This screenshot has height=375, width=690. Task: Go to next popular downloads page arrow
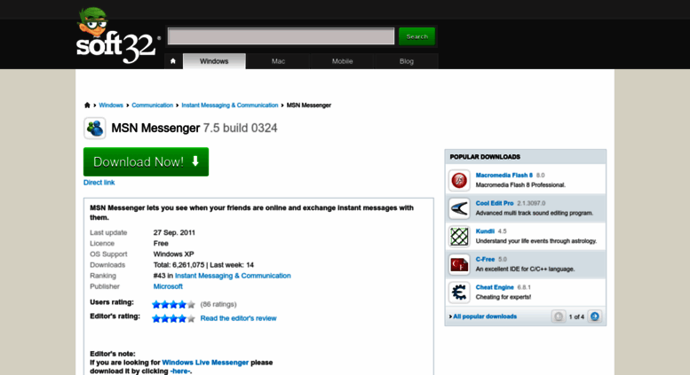coord(594,316)
